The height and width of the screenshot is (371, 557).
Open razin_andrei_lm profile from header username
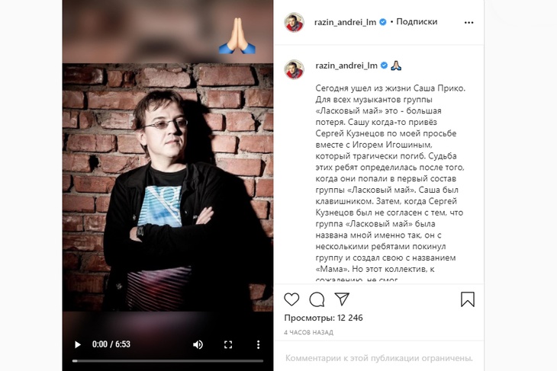pos(345,22)
